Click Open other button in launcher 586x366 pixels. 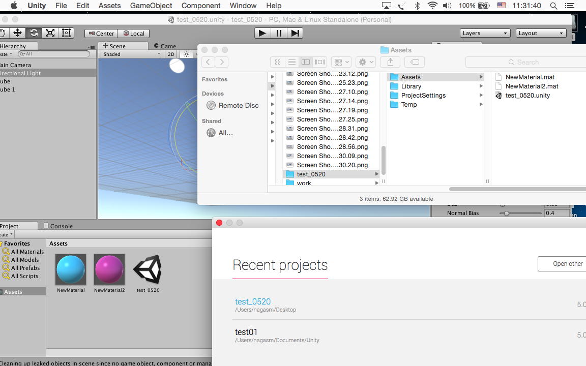(563, 264)
